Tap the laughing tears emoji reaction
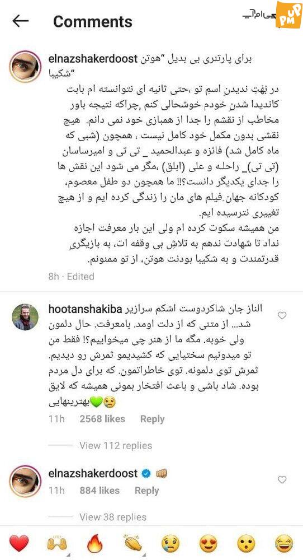This screenshot has width=303, height=560. 284,544
